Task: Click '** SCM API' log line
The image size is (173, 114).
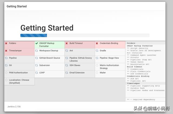Action: coord(133,79)
